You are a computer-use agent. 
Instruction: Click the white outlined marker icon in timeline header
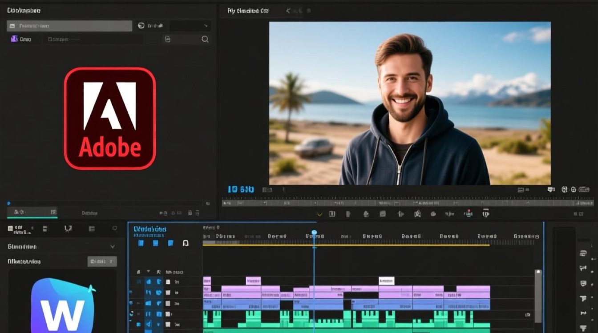(186, 243)
